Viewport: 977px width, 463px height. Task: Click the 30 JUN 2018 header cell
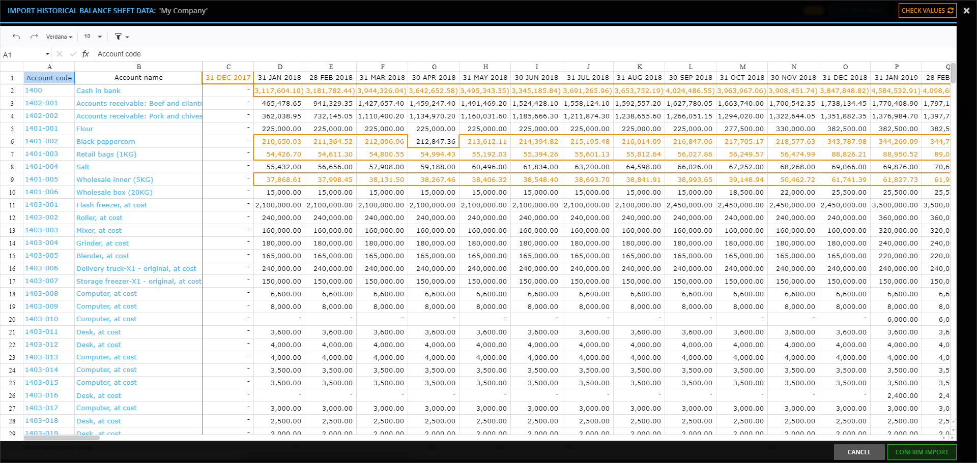536,78
